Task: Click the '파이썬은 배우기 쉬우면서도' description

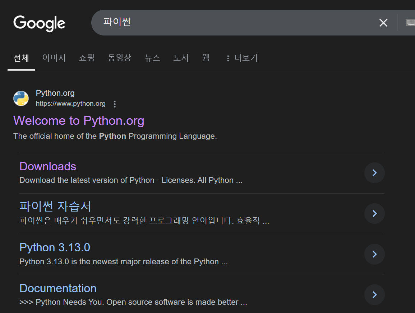Action: point(144,220)
